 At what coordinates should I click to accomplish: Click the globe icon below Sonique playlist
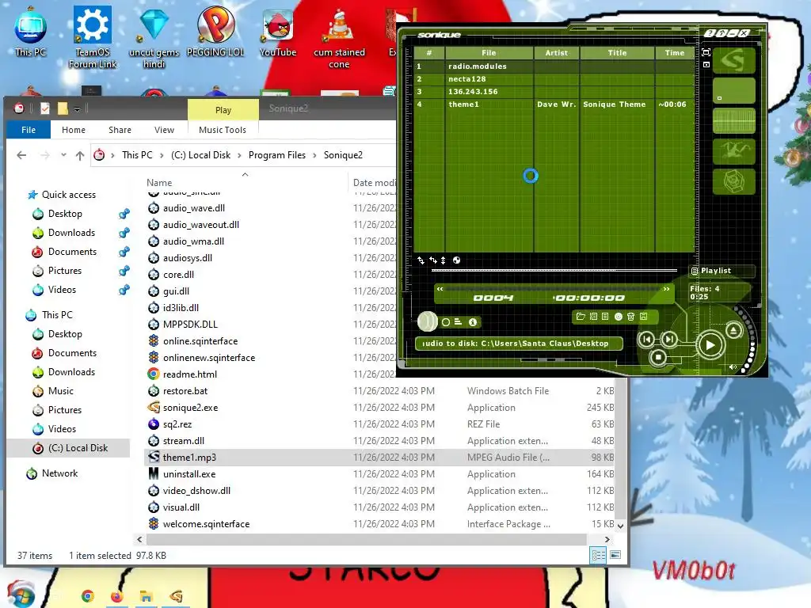[456, 260]
